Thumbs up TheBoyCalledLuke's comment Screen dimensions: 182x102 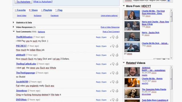click(117, 64)
